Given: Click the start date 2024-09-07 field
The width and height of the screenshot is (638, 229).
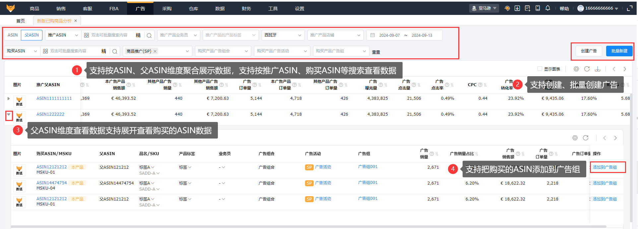Looking at the screenshot, I should coord(389,35).
